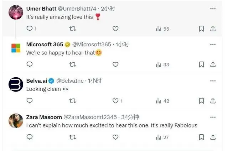Bookmark the Microsoft 365 reply
Image resolution: width=228 pixels, height=151 pixels.
[x=201, y=64]
